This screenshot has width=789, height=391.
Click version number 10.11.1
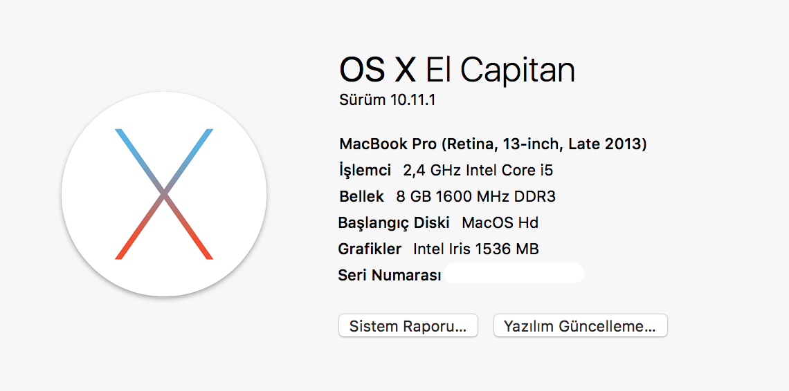point(412,100)
